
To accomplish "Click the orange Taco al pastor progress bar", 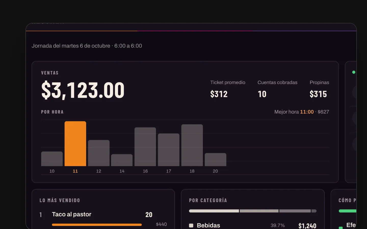I will pos(97,225).
